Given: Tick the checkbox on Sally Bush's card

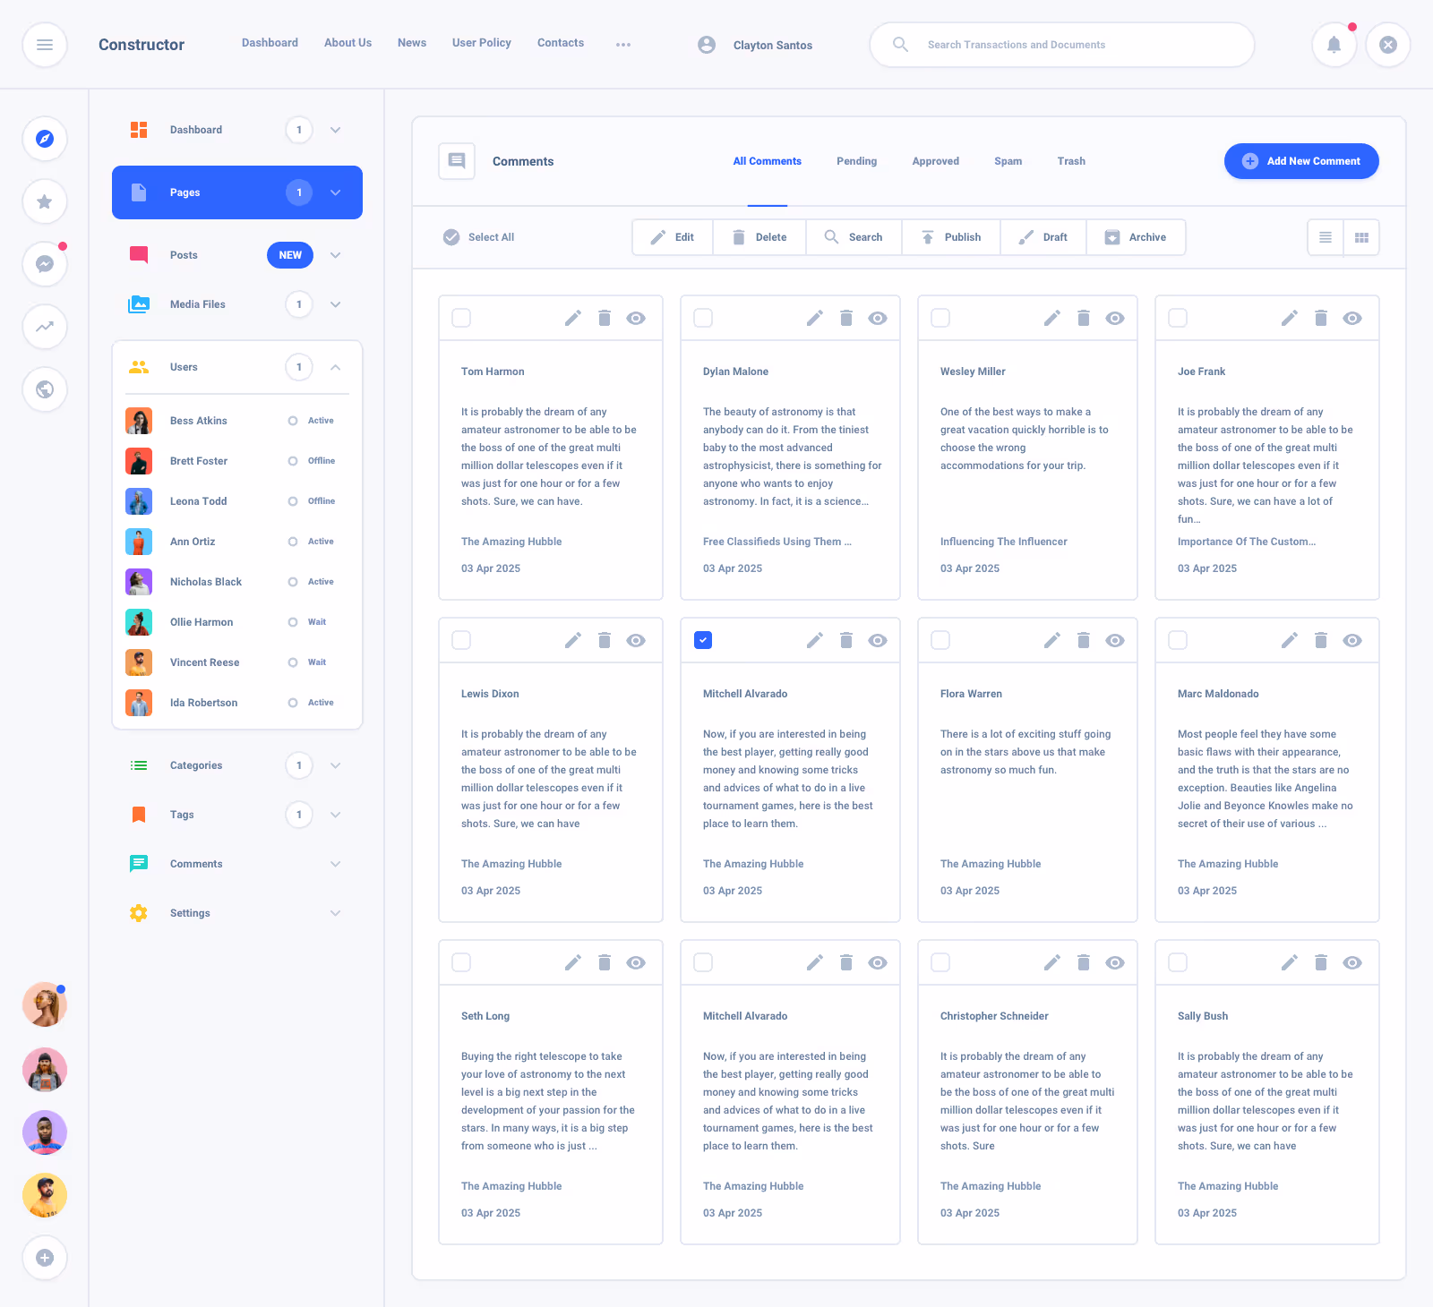Looking at the screenshot, I should [1178, 962].
